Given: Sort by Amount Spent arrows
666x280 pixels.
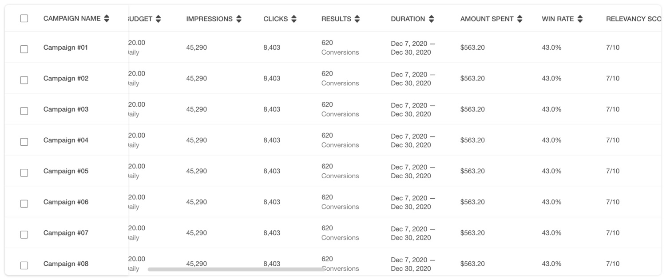Looking at the screenshot, I should [x=520, y=19].
